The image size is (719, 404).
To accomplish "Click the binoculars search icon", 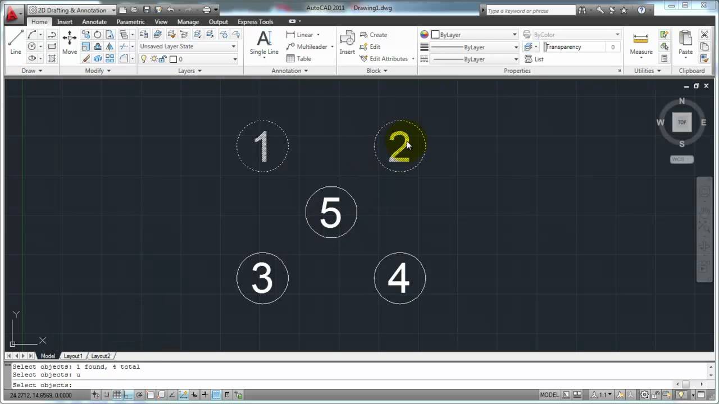I will (582, 10).
